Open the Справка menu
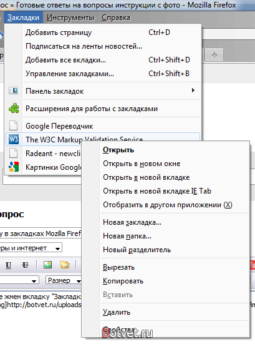 tap(116, 17)
